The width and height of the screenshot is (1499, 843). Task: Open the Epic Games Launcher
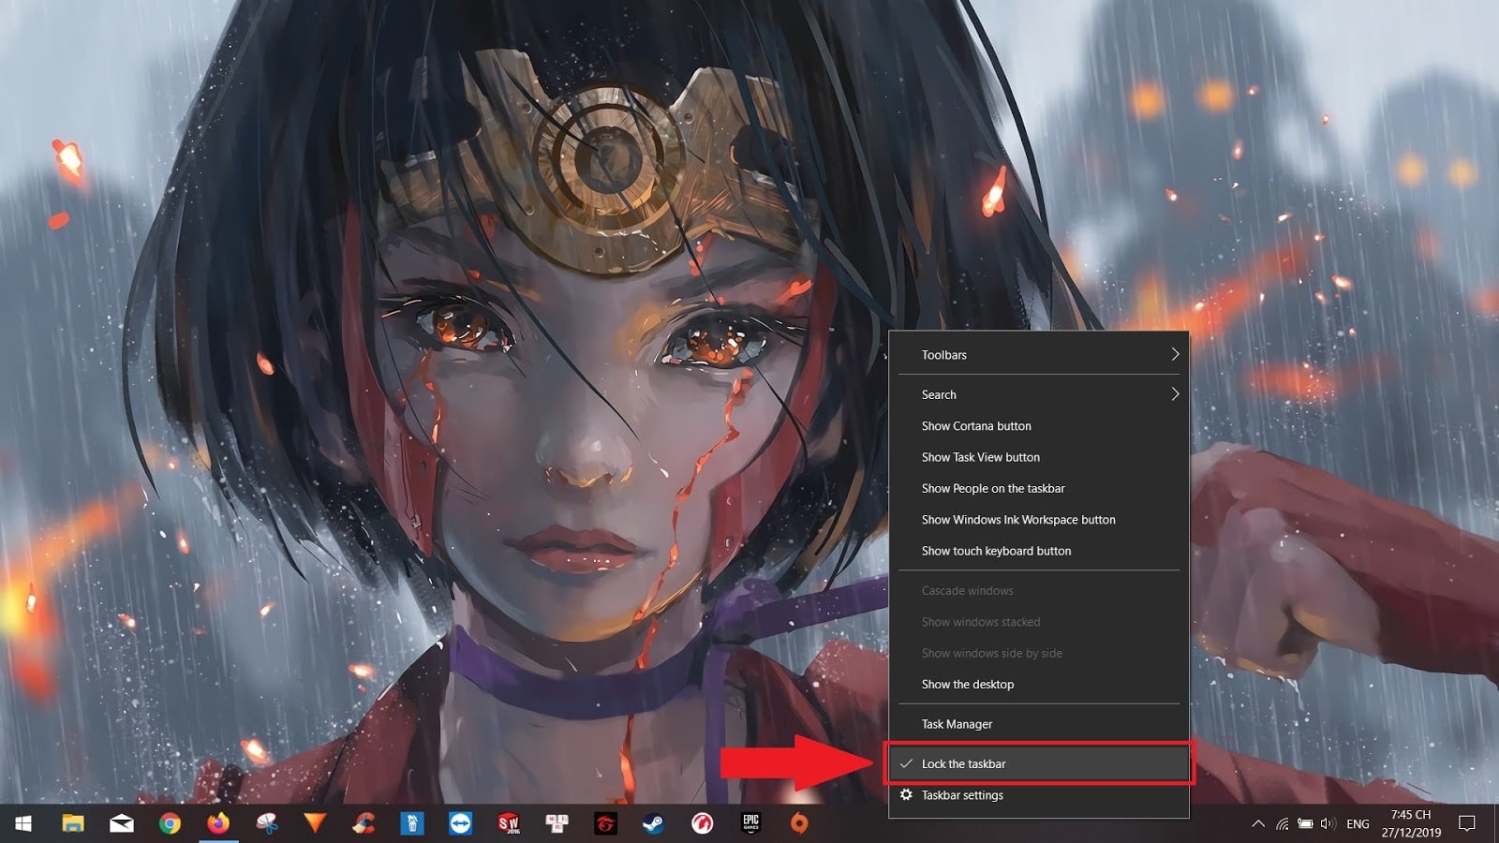pyautogui.click(x=750, y=823)
